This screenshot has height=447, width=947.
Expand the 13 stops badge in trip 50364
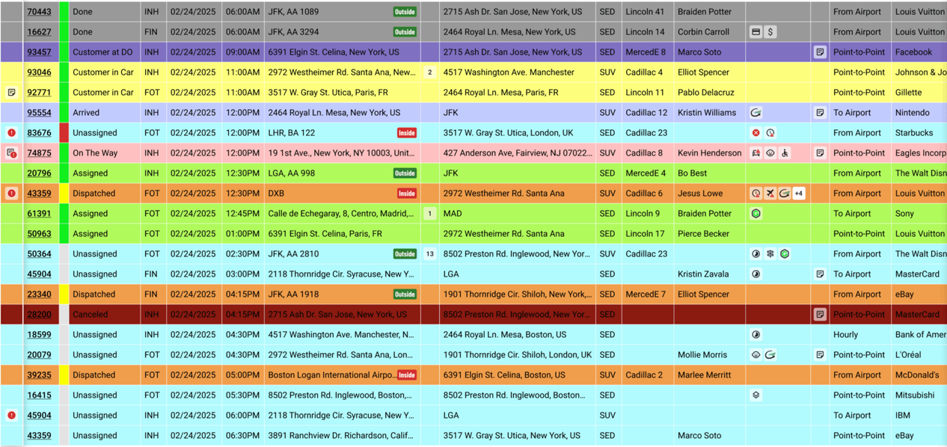click(x=429, y=254)
